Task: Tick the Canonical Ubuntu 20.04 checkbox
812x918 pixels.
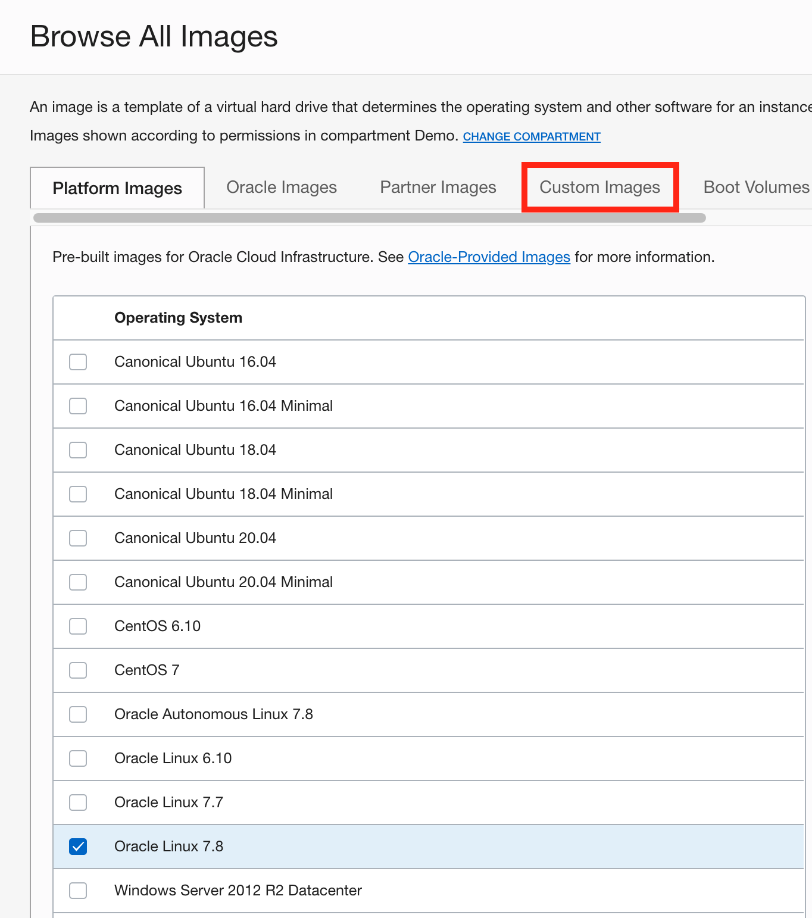Action: coord(78,538)
